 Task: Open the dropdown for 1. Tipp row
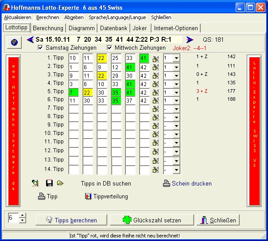click(176, 58)
